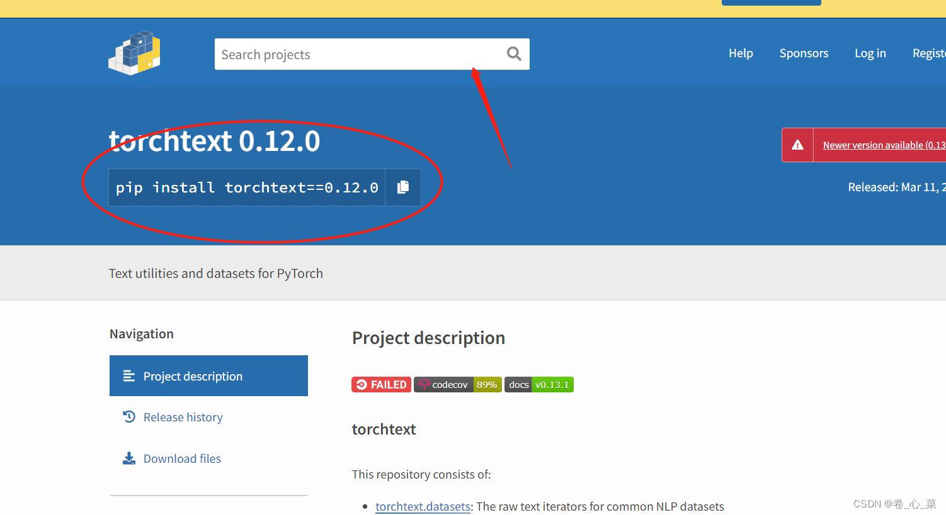
Task: Open the Help page
Action: [x=741, y=53]
